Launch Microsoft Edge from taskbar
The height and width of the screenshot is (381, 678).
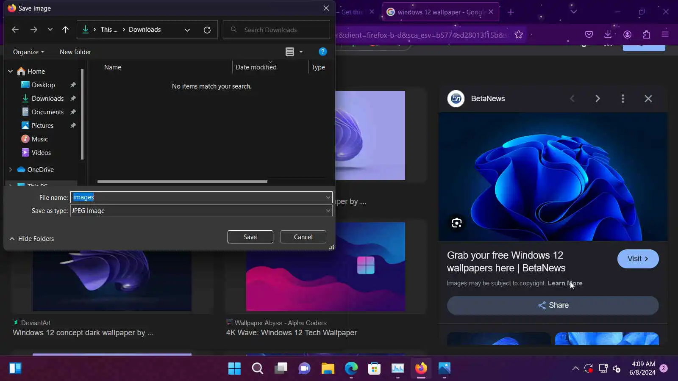[x=351, y=368]
